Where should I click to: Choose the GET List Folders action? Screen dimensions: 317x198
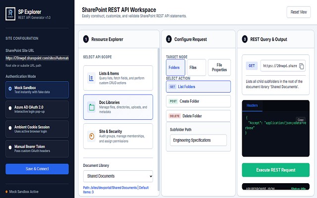pos(198,87)
